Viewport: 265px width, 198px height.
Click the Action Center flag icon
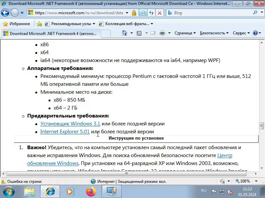pyautogui.click(x=214, y=192)
